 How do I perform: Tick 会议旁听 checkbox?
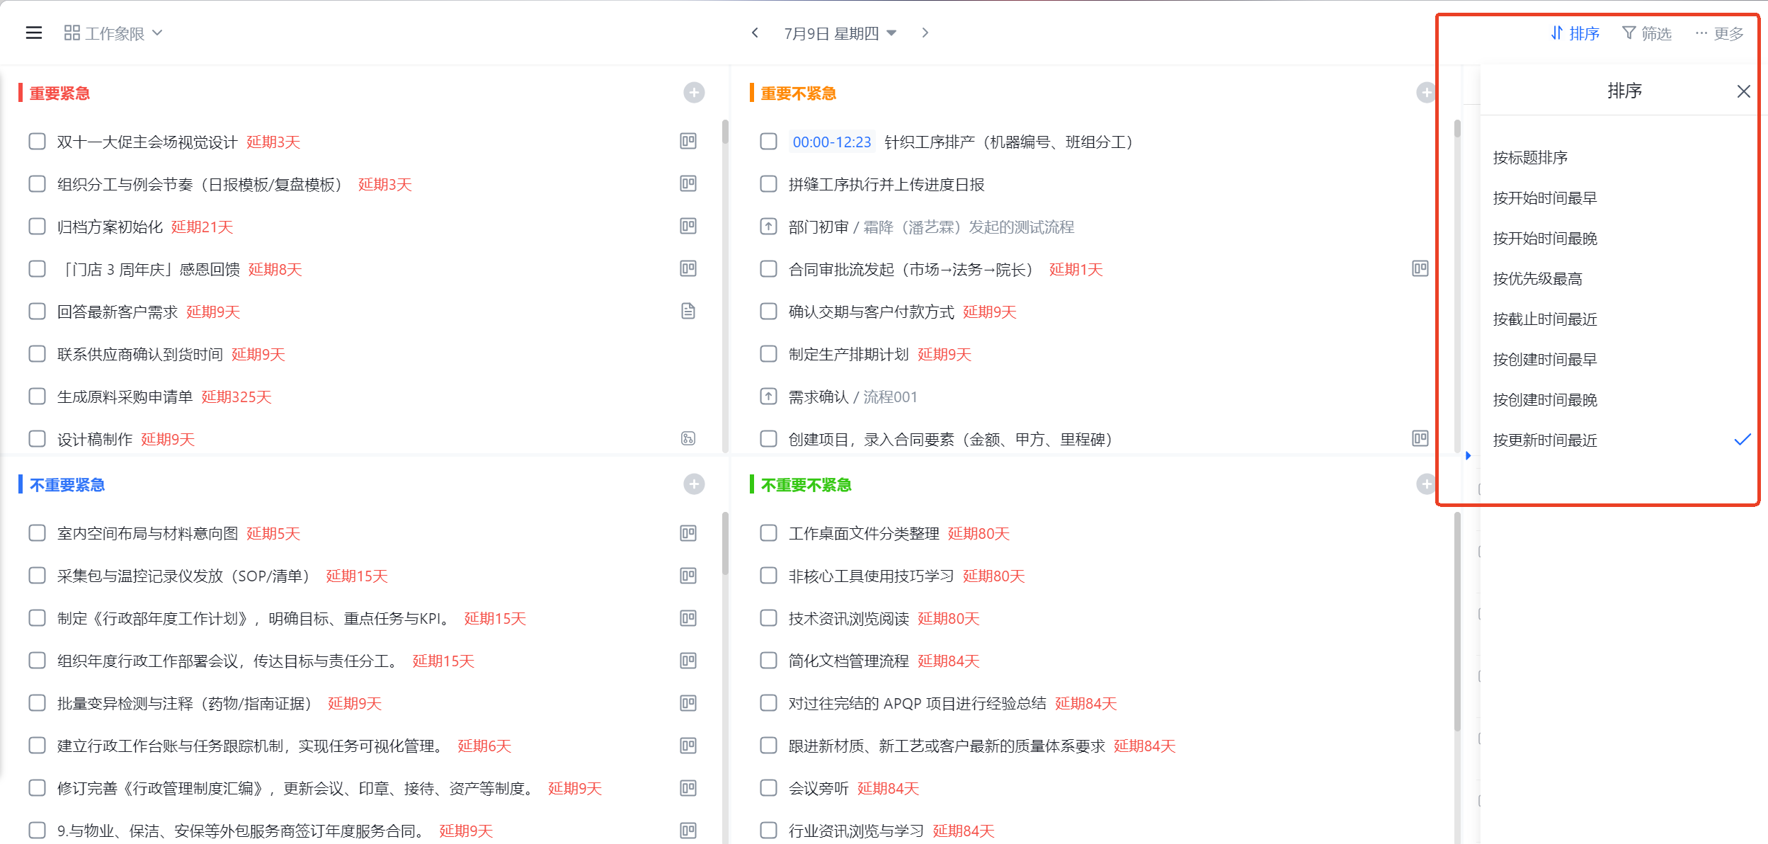[x=768, y=788]
